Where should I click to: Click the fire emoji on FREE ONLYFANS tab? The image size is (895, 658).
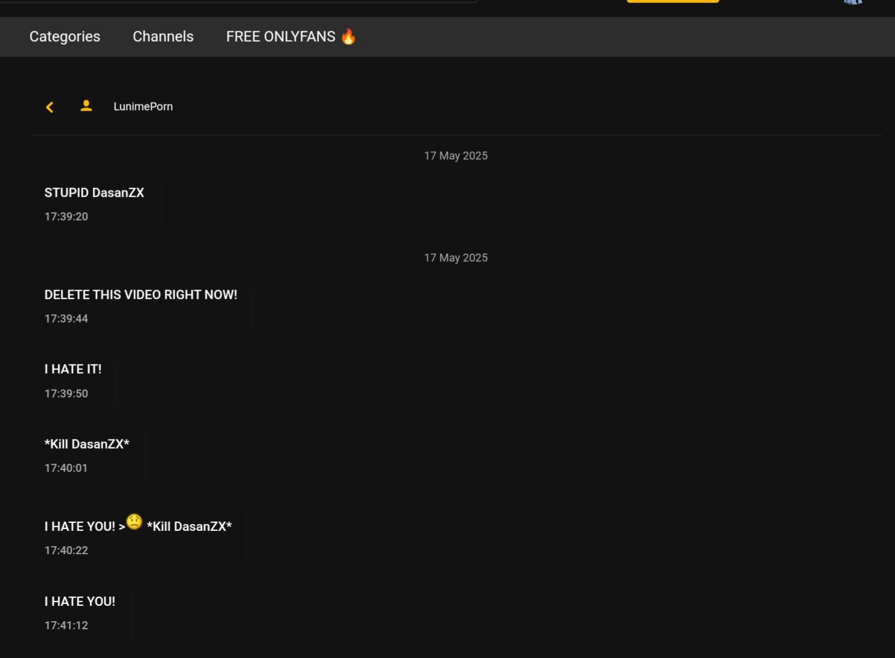(349, 36)
